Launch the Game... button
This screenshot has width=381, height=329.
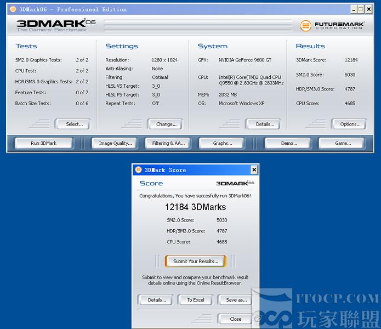point(342,143)
